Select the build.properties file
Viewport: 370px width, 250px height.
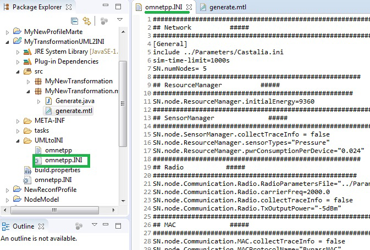tap(57, 170)
